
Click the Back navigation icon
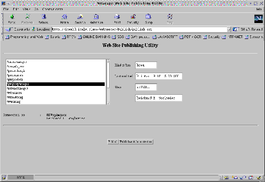(x=12, y=18)
